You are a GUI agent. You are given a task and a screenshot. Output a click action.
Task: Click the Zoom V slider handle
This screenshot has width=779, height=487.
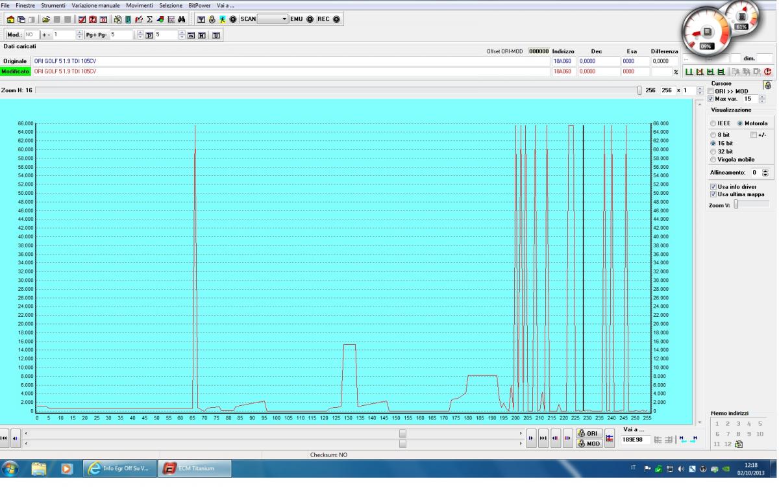click(x=736, y=205)
